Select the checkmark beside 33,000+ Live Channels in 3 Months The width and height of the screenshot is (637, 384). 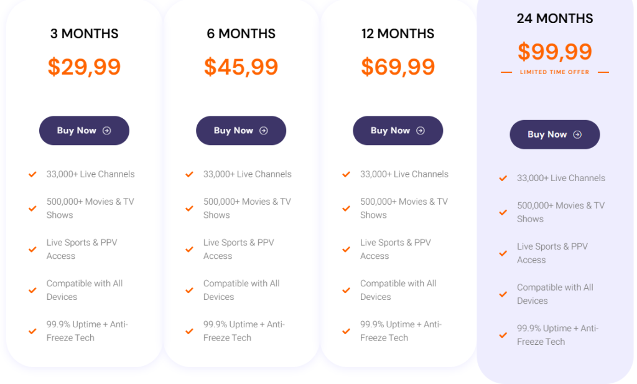point(32,175)
